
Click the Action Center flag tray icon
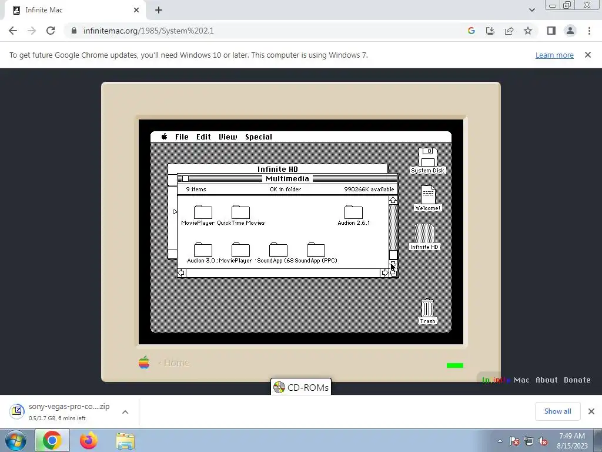pyautogui.click(x=514, y=441)
